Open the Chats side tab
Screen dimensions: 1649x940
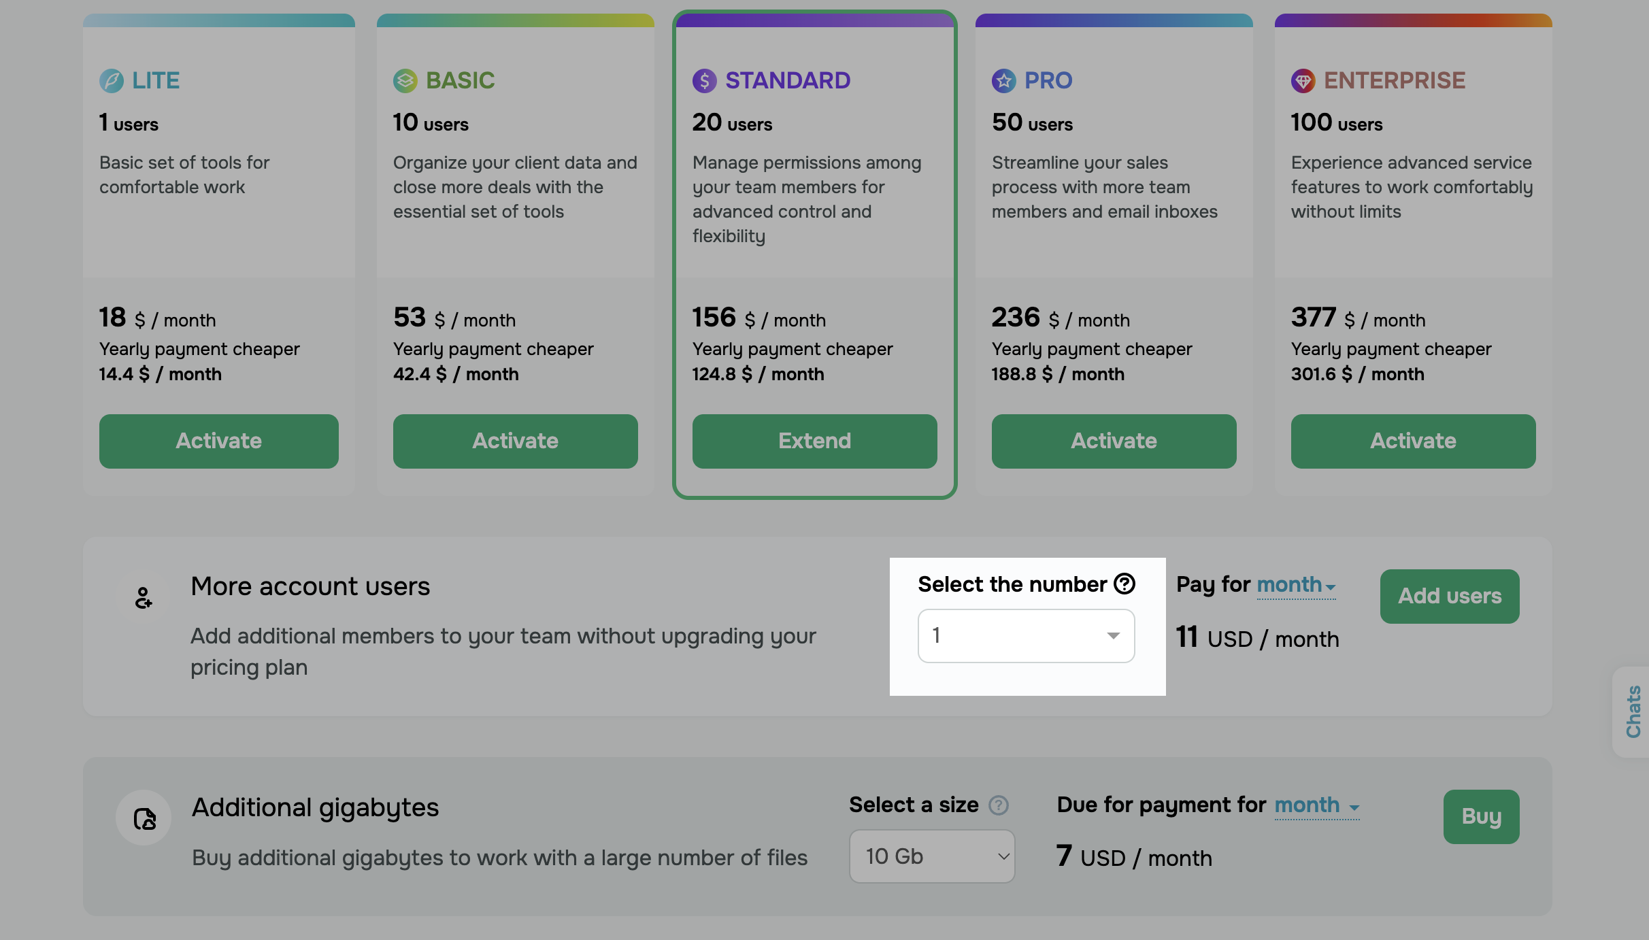[x=1633, y=711]
